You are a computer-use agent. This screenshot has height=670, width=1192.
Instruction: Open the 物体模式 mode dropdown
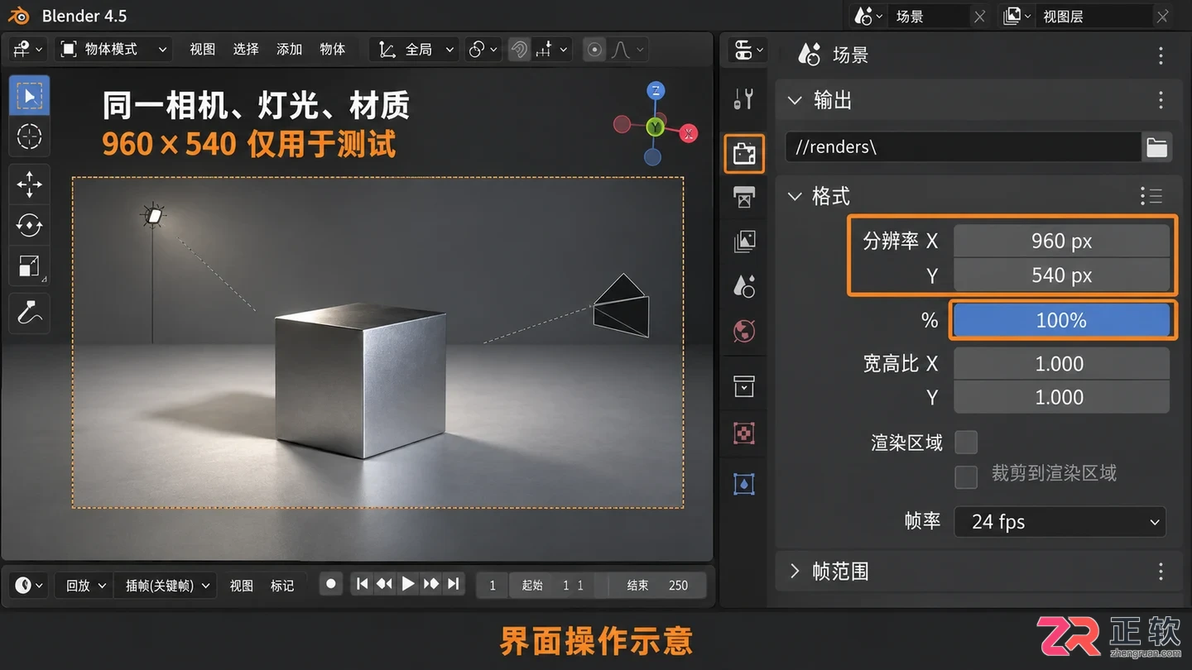point(113,50)
